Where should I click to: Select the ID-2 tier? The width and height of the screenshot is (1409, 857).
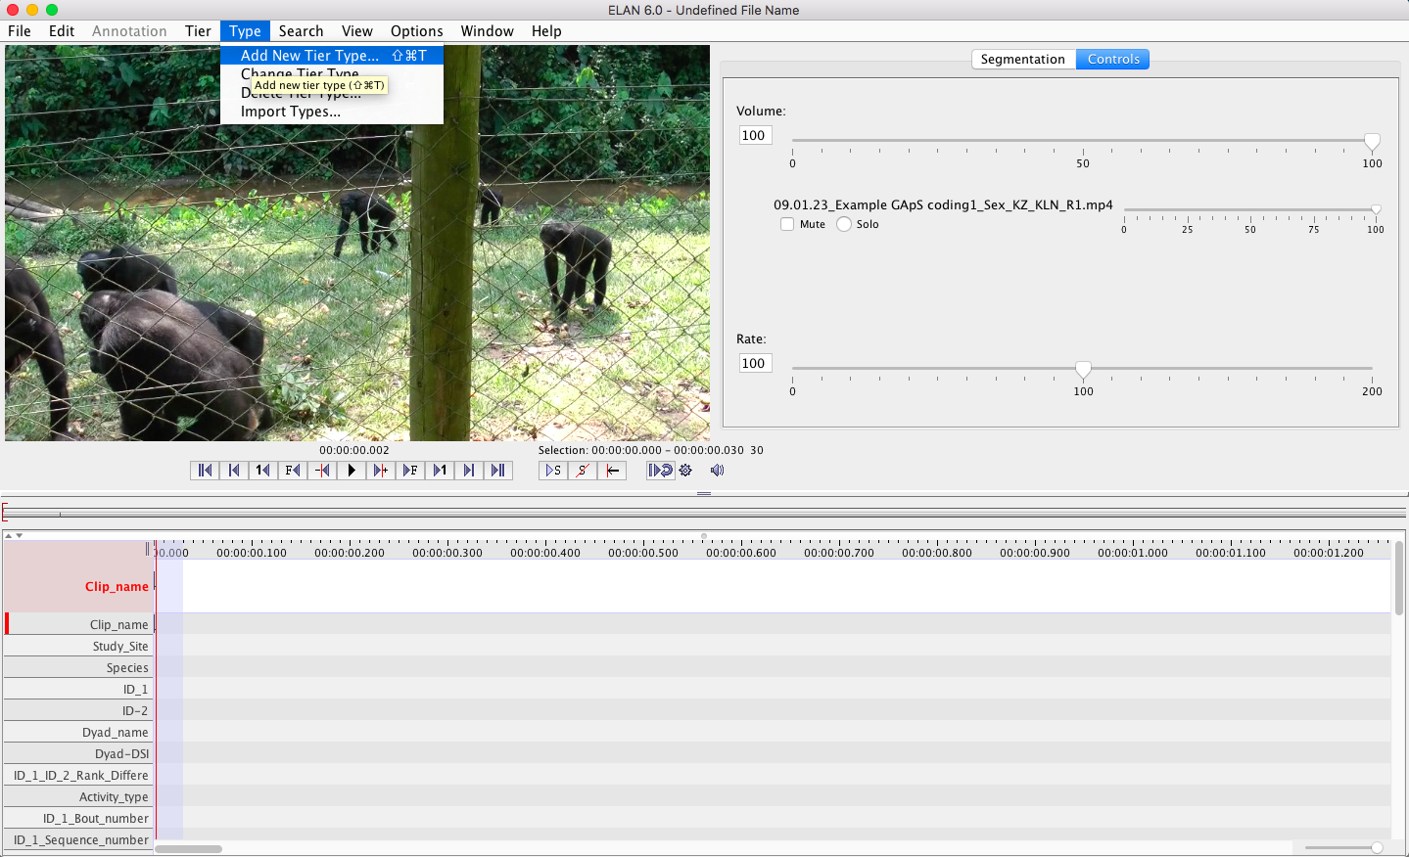click(x=78, y=710)
